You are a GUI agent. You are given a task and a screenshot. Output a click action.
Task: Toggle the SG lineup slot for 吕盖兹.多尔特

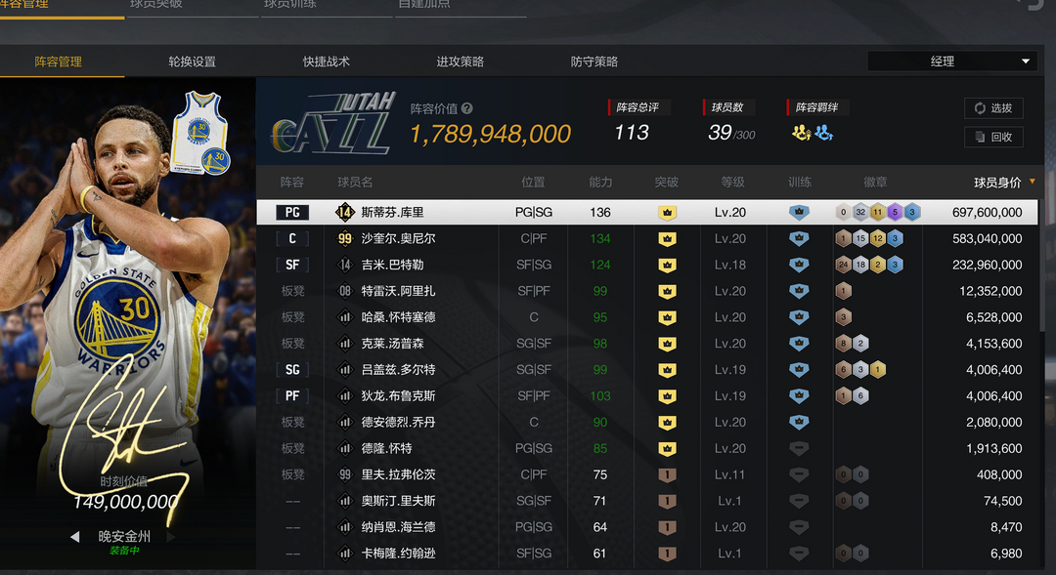292,370
